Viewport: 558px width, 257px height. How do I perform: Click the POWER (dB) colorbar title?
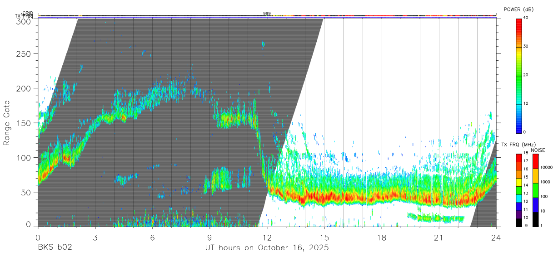click(x=518, y=9)
